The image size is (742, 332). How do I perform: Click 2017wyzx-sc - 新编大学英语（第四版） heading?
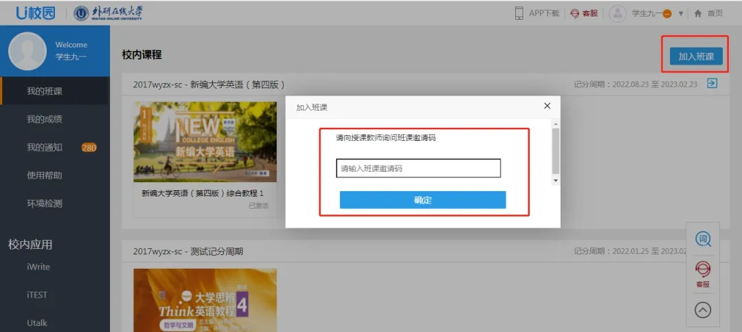click(209, 85)
